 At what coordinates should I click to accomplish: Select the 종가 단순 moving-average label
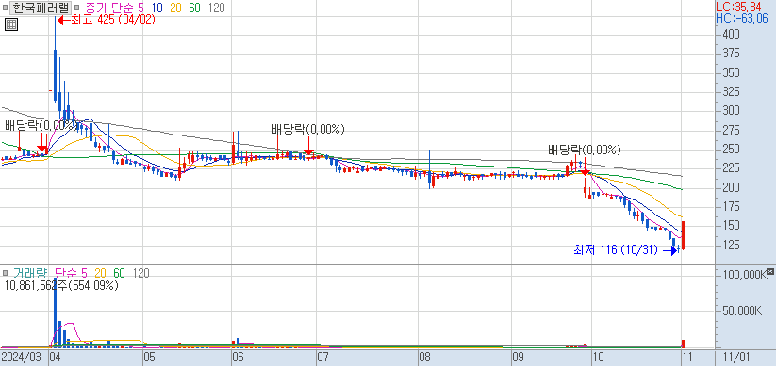[x=108, y=8]
